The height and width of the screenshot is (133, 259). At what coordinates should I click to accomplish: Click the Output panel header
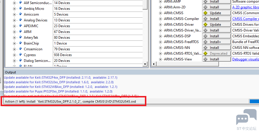131,72
